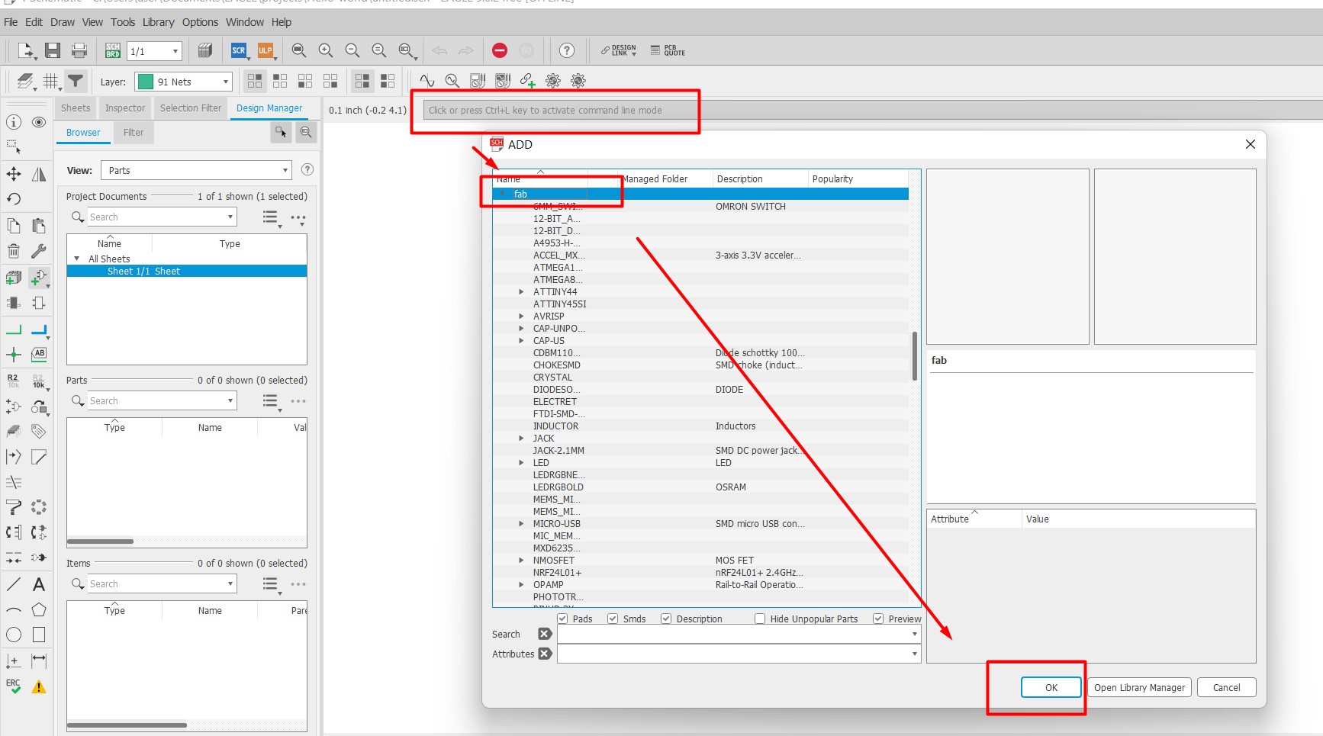Click the SPICE simulation waveform icon
Screen dimensions: 1323x736
point(427,80)
